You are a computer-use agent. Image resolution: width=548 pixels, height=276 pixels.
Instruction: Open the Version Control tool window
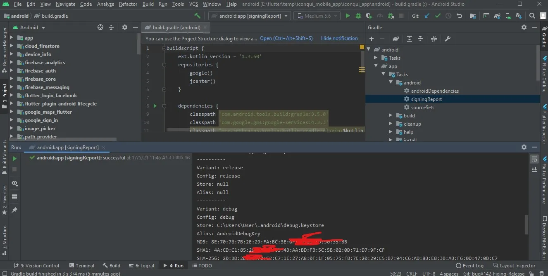click(37, 266)
